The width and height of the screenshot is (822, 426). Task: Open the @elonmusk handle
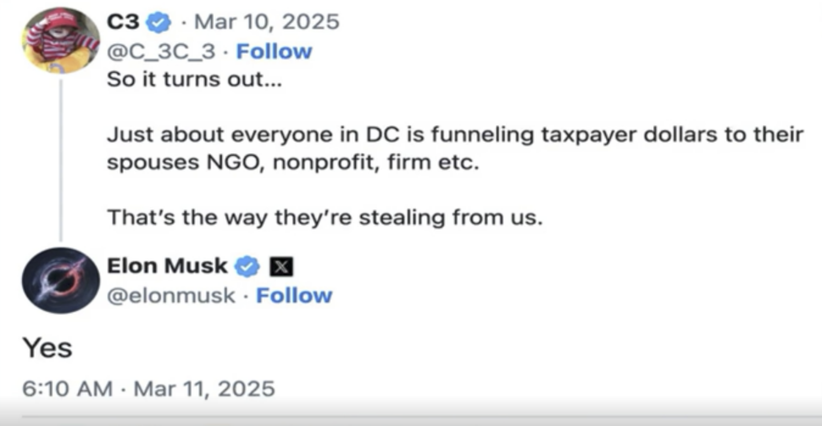[171, 295]
